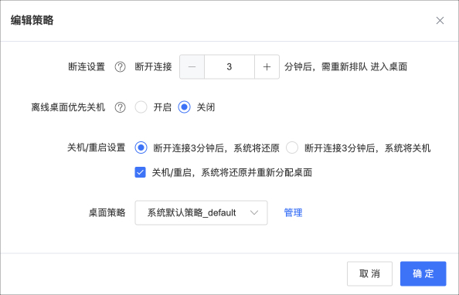Click the help icon beside 离线桌面优先关机
459x295 pixels.
tap(120, 107)
